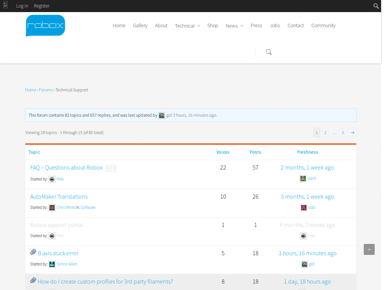Expand the Technical menu dropdown

(x=187, y=26)
